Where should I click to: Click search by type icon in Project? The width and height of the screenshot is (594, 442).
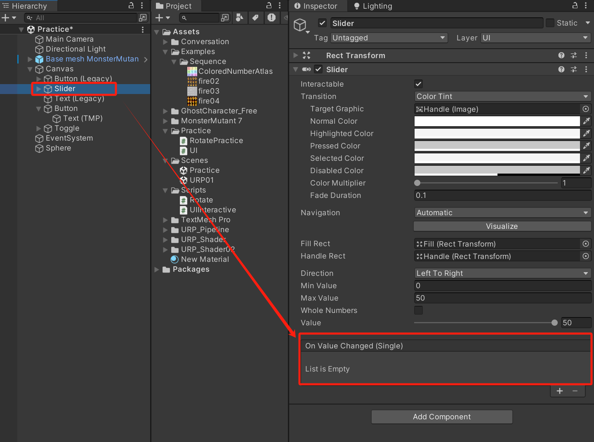(239, 17)
